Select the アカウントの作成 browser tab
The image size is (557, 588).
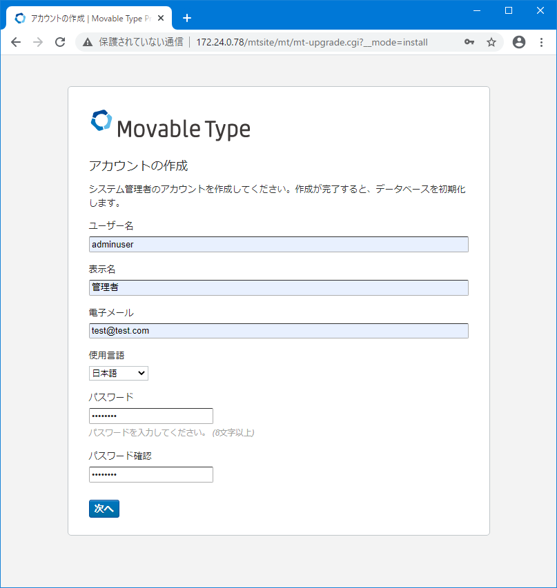(90, 18)
